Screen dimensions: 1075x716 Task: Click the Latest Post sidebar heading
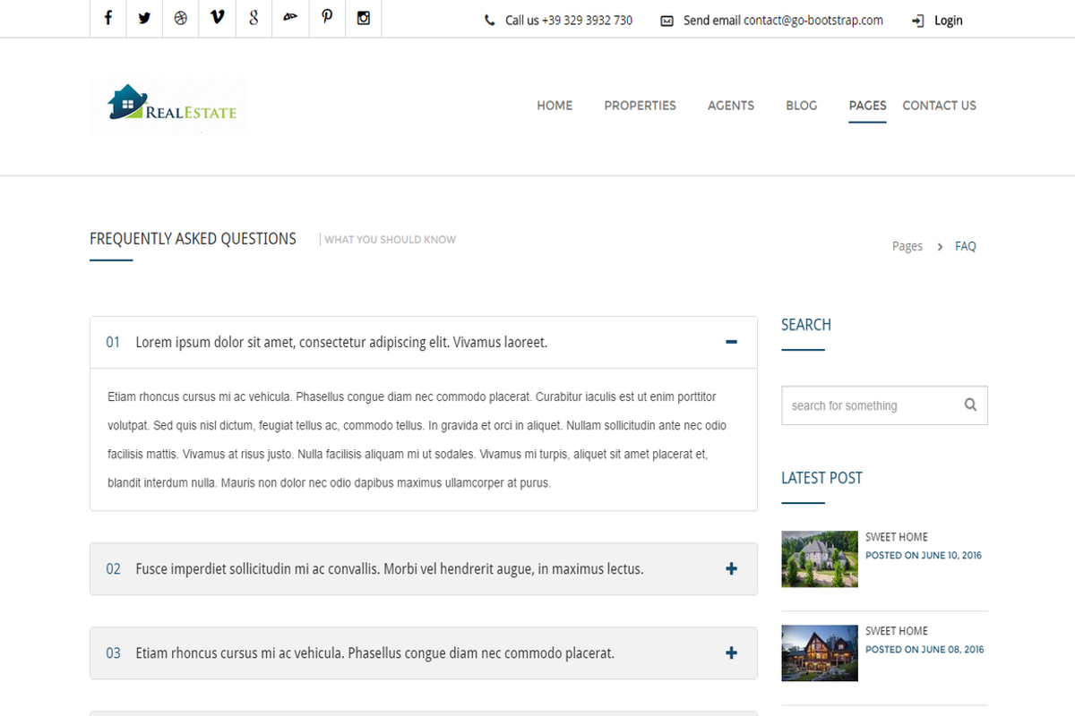[x=821, y=478]
